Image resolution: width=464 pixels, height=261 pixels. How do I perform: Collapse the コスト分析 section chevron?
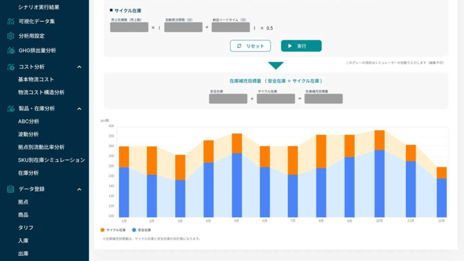(x=80, y=67)
